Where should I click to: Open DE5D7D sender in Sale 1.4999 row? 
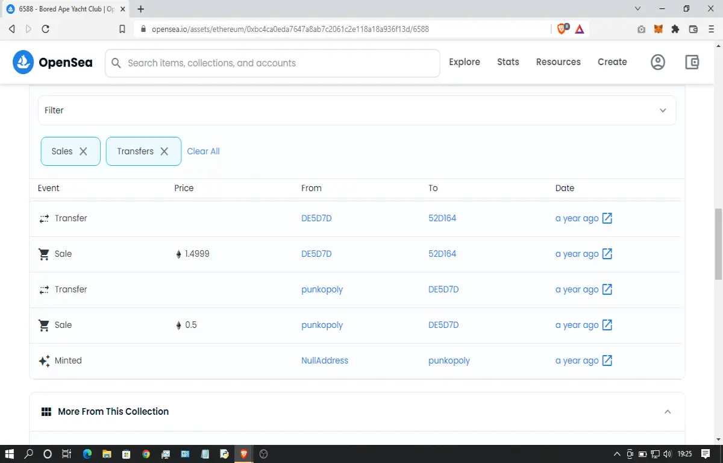pyautogui.click(x=316, y=254)
